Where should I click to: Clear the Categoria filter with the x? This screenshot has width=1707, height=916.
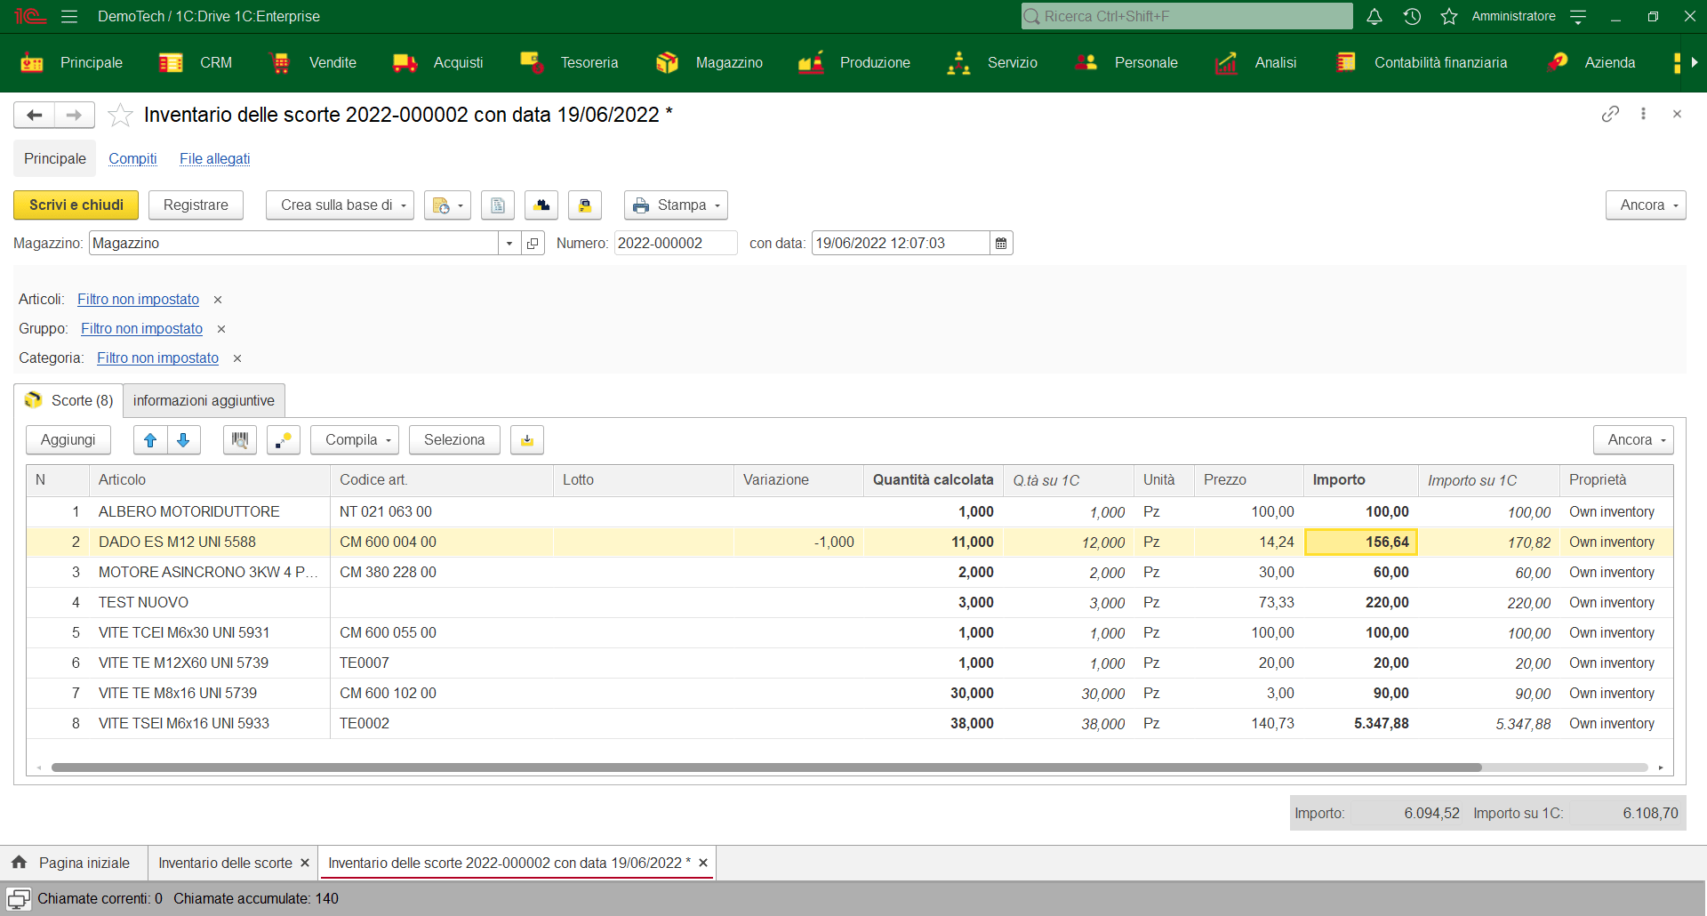point(237,358)
